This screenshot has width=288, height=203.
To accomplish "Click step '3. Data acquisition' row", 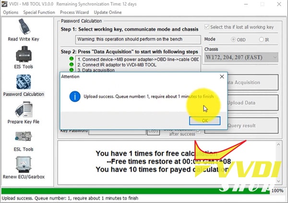I will tap(96, 70).
